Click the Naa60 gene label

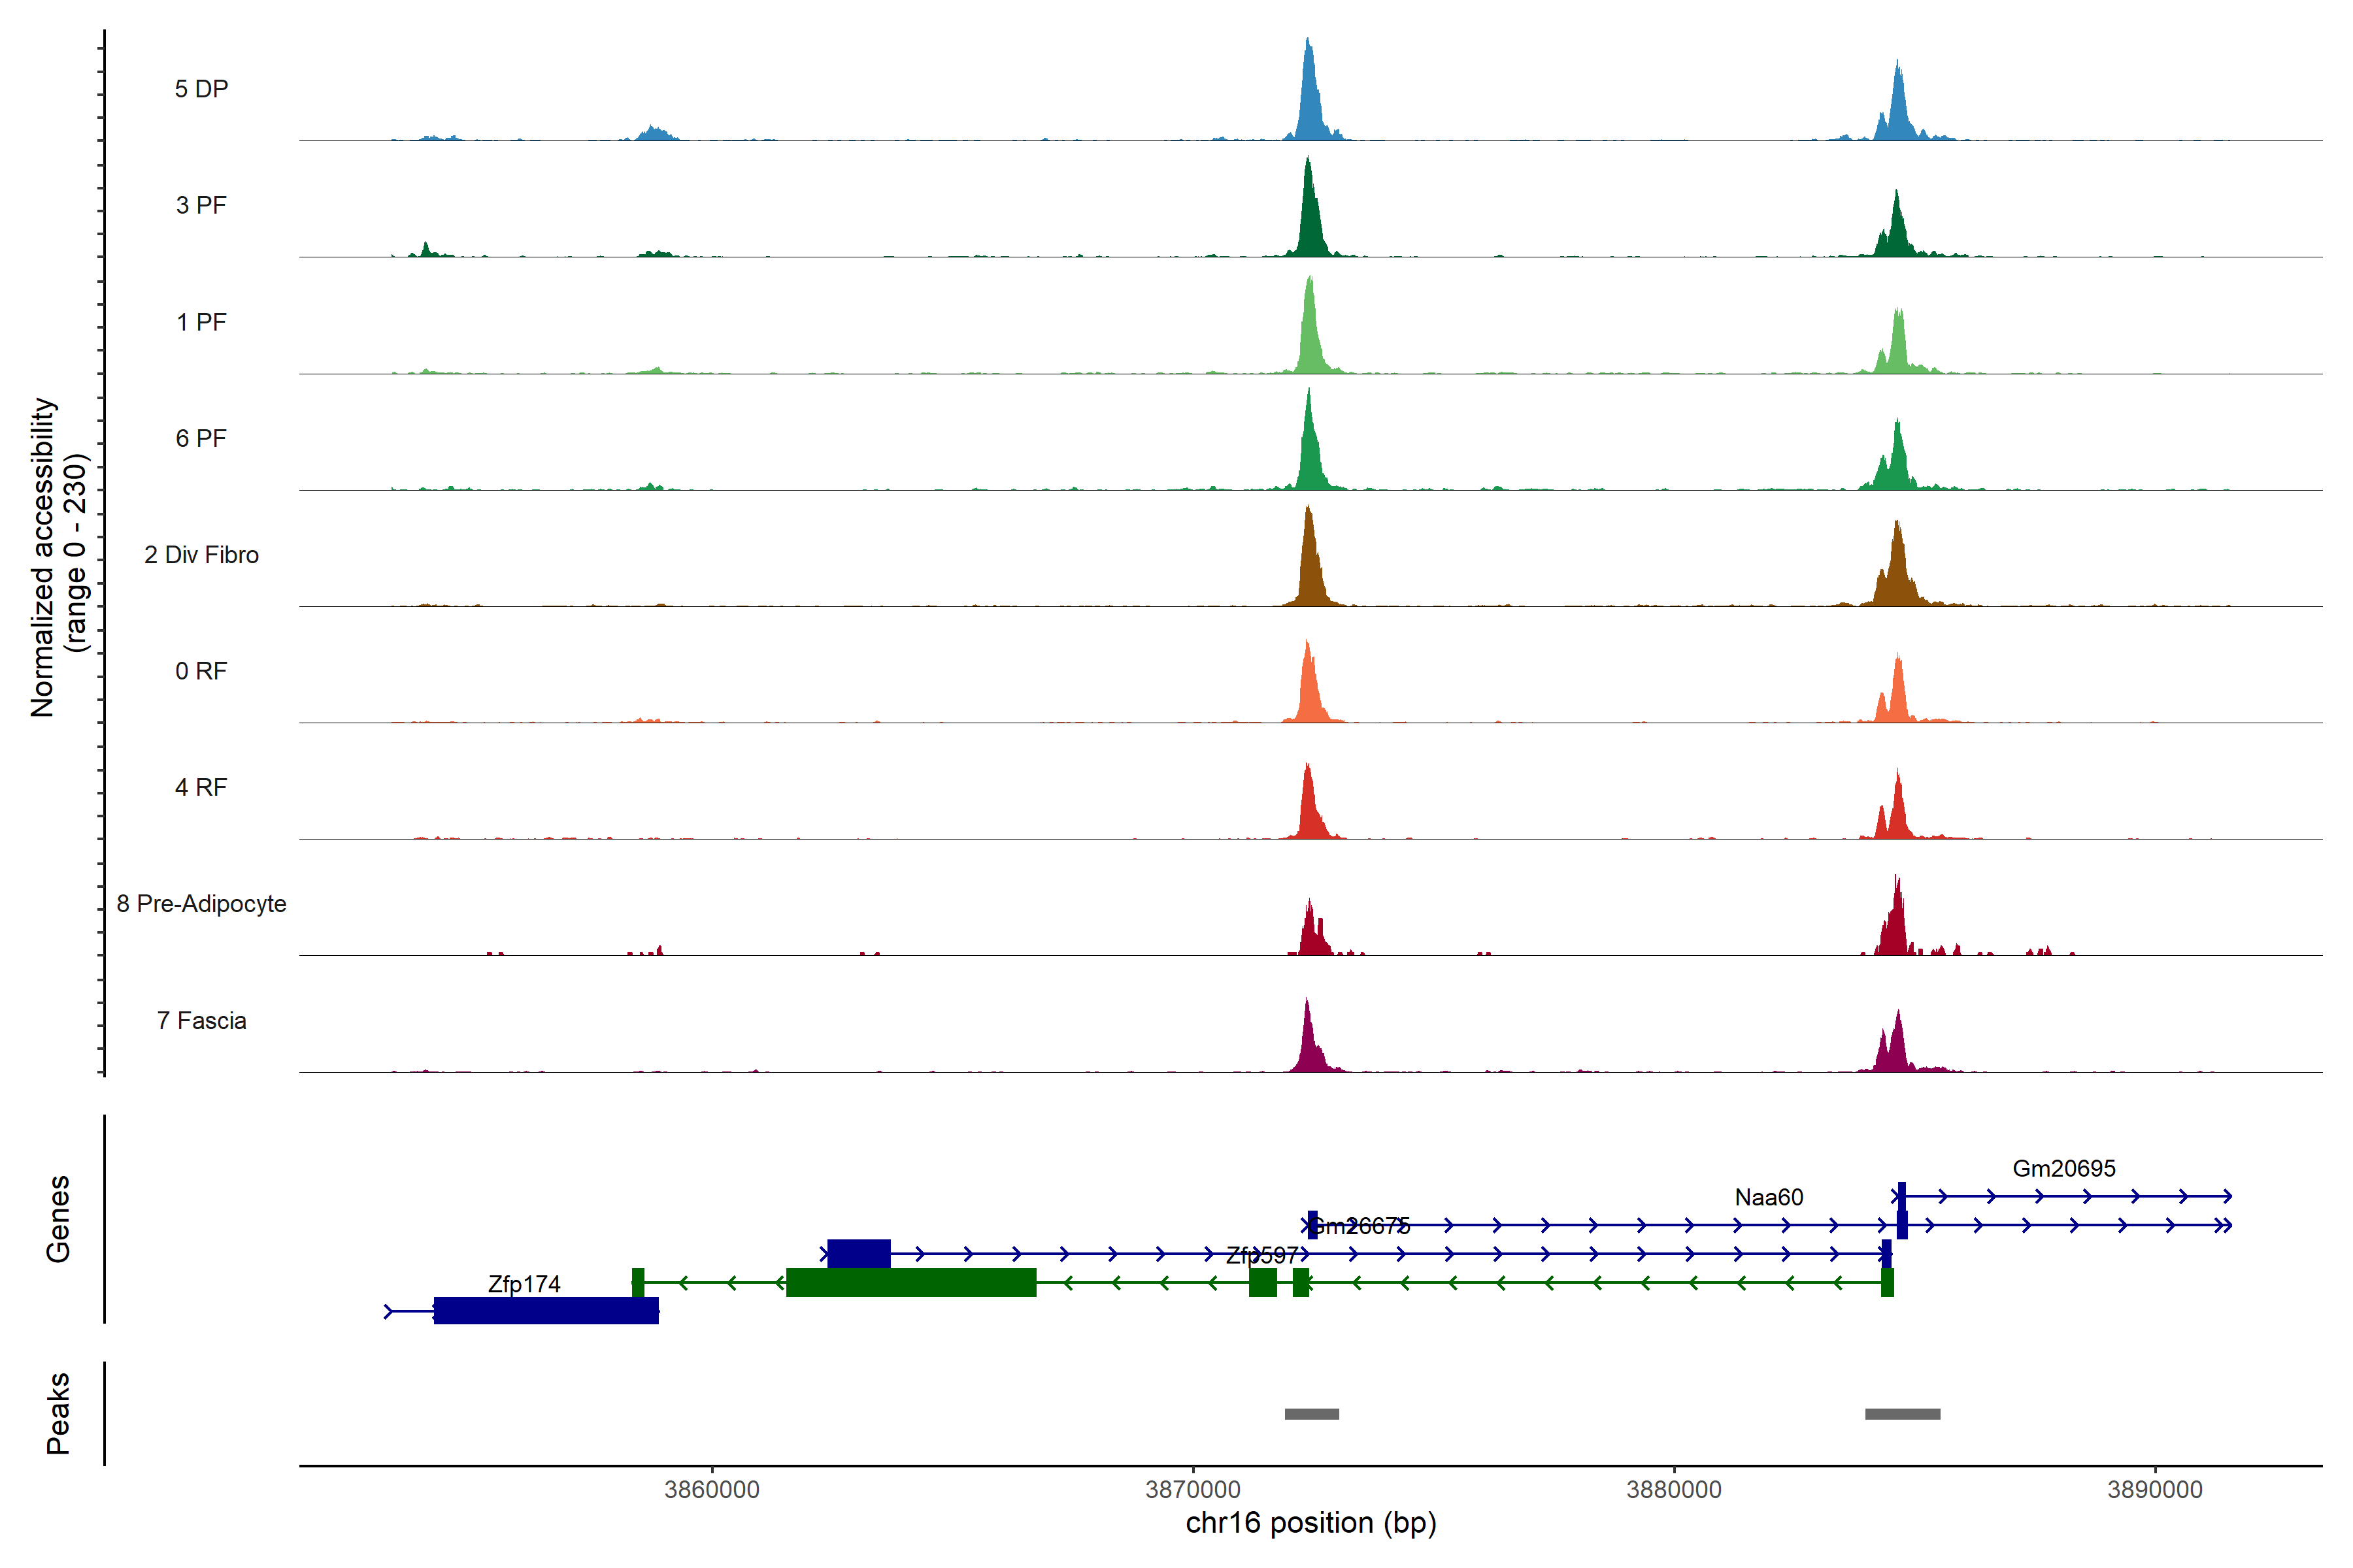(x=1768, y=1197)
